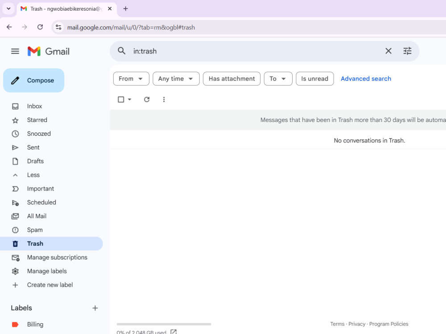Open the main menu hamburger icon
The image size is (446, 334).
tap(15, 51)
